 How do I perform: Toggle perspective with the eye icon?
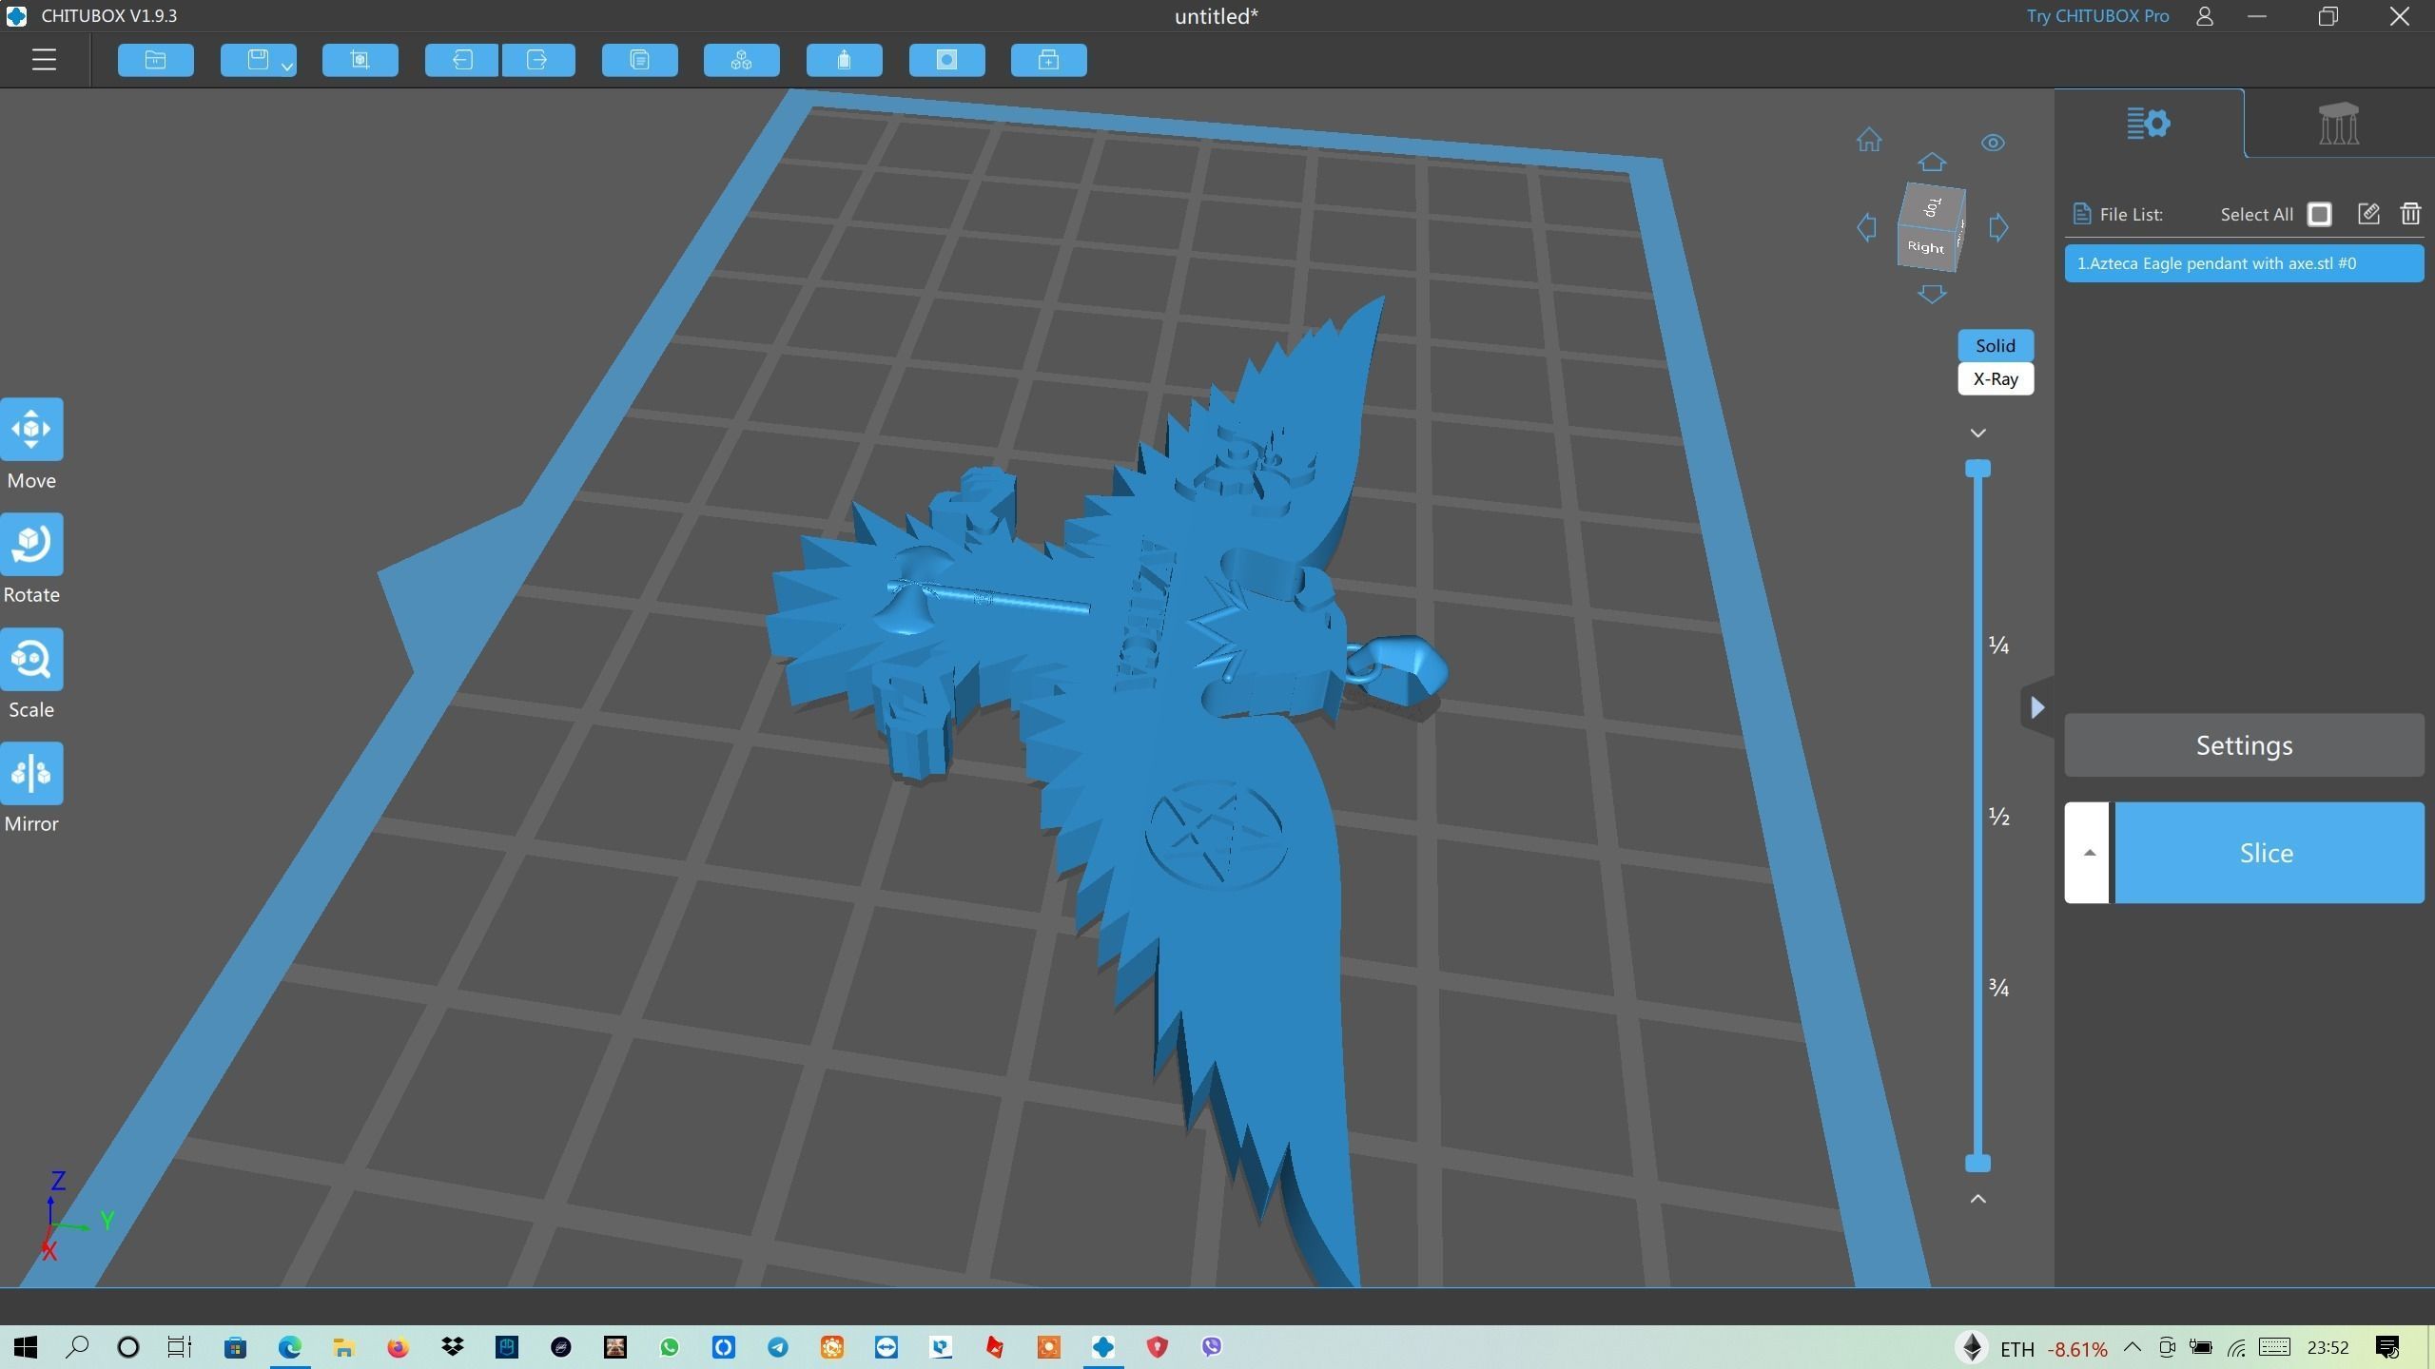click(1993, 143)
